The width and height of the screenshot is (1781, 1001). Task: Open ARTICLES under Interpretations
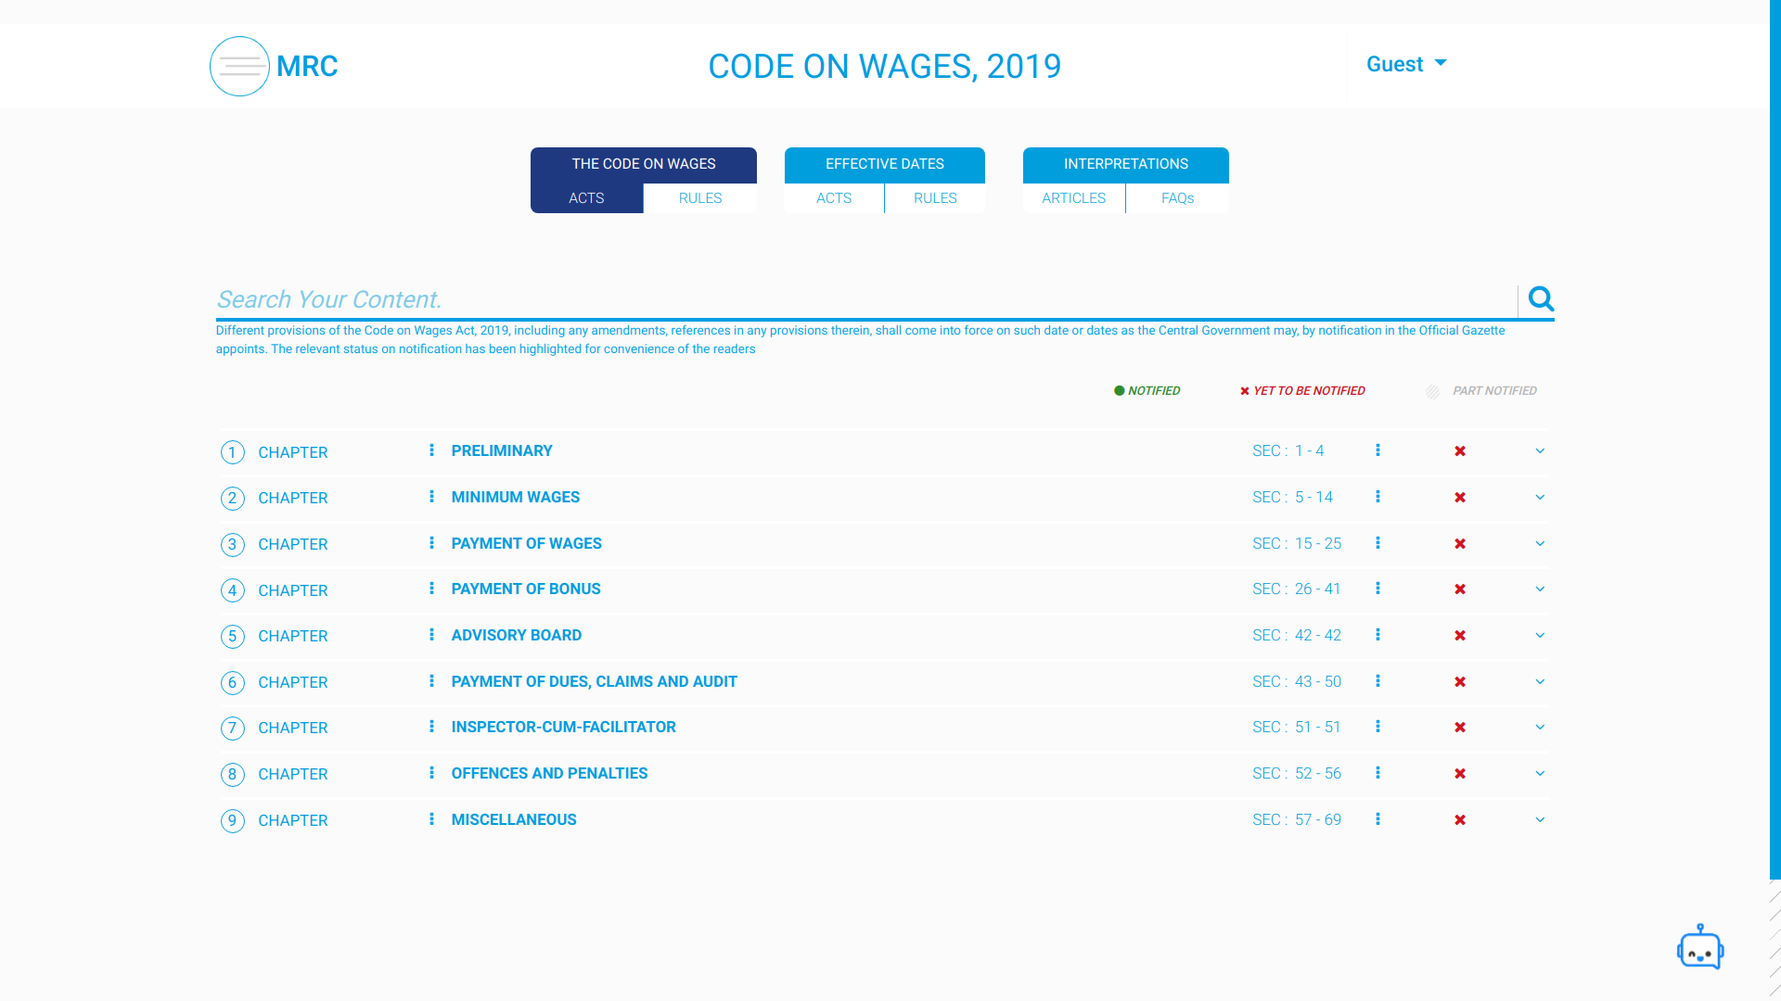(1074, 198)
